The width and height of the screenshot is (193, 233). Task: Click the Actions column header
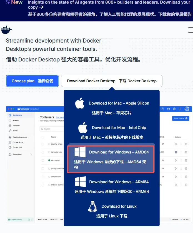(177, 137)
